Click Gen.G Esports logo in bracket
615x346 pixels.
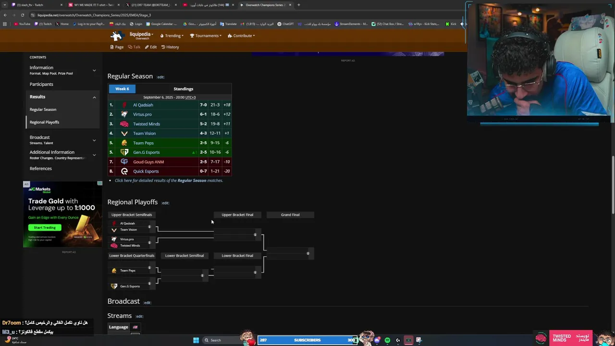pos(114,286)
